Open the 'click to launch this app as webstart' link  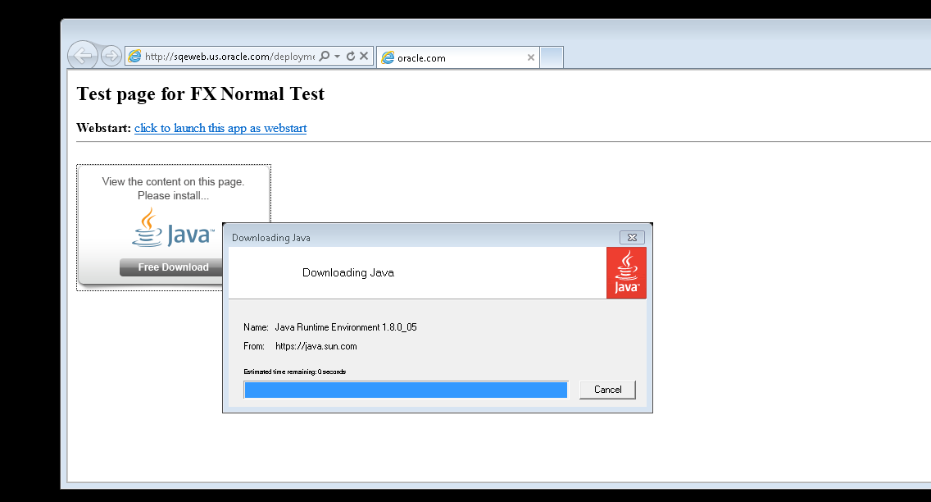click(x=220, y=128)
